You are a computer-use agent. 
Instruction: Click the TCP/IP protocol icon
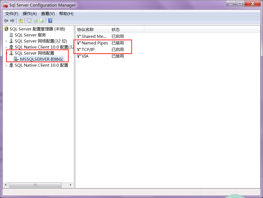[79, 50]
